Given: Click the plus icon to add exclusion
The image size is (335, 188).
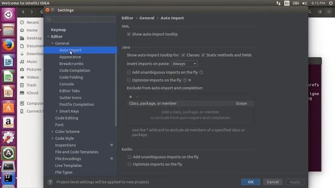Looking at the screenshot, I should point(130,97).
